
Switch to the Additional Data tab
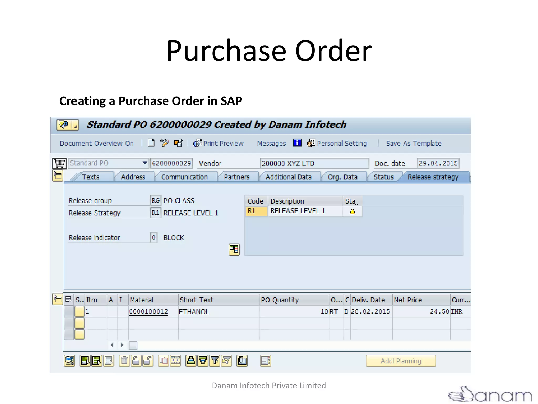288,177
